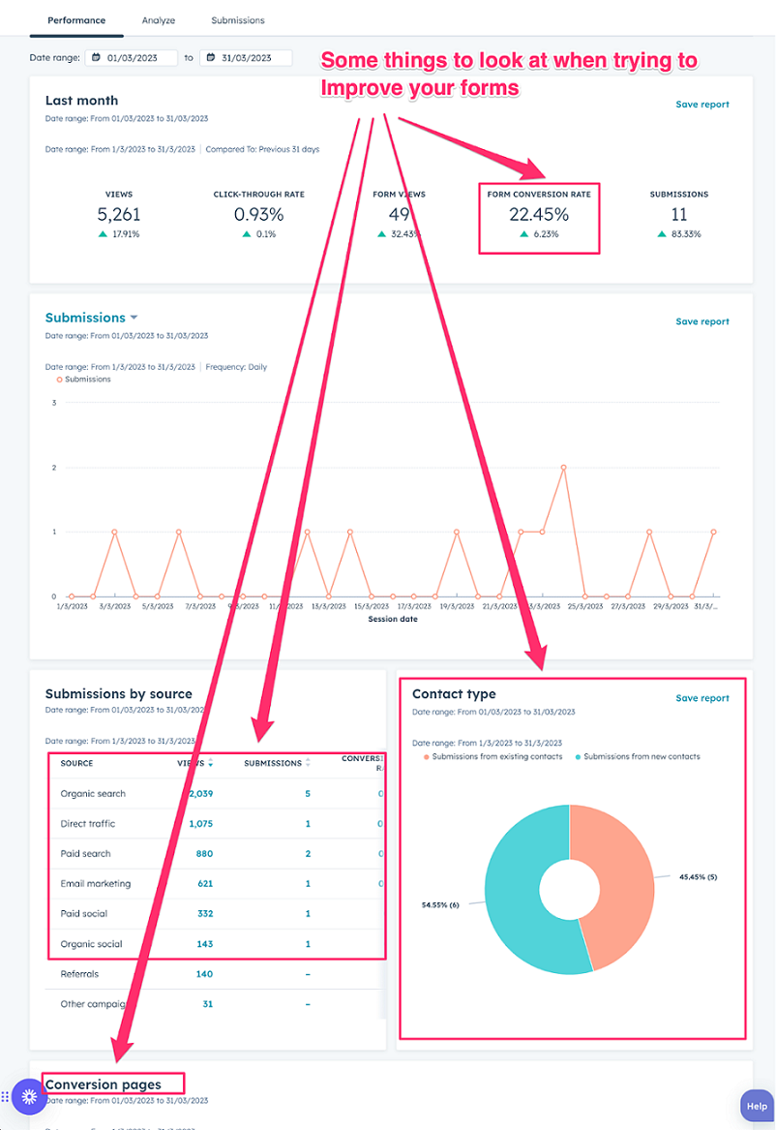The width and height of the screenshot is (776, 1130).
Task: Click the end date calendar icon
Action: pos(211,58)
